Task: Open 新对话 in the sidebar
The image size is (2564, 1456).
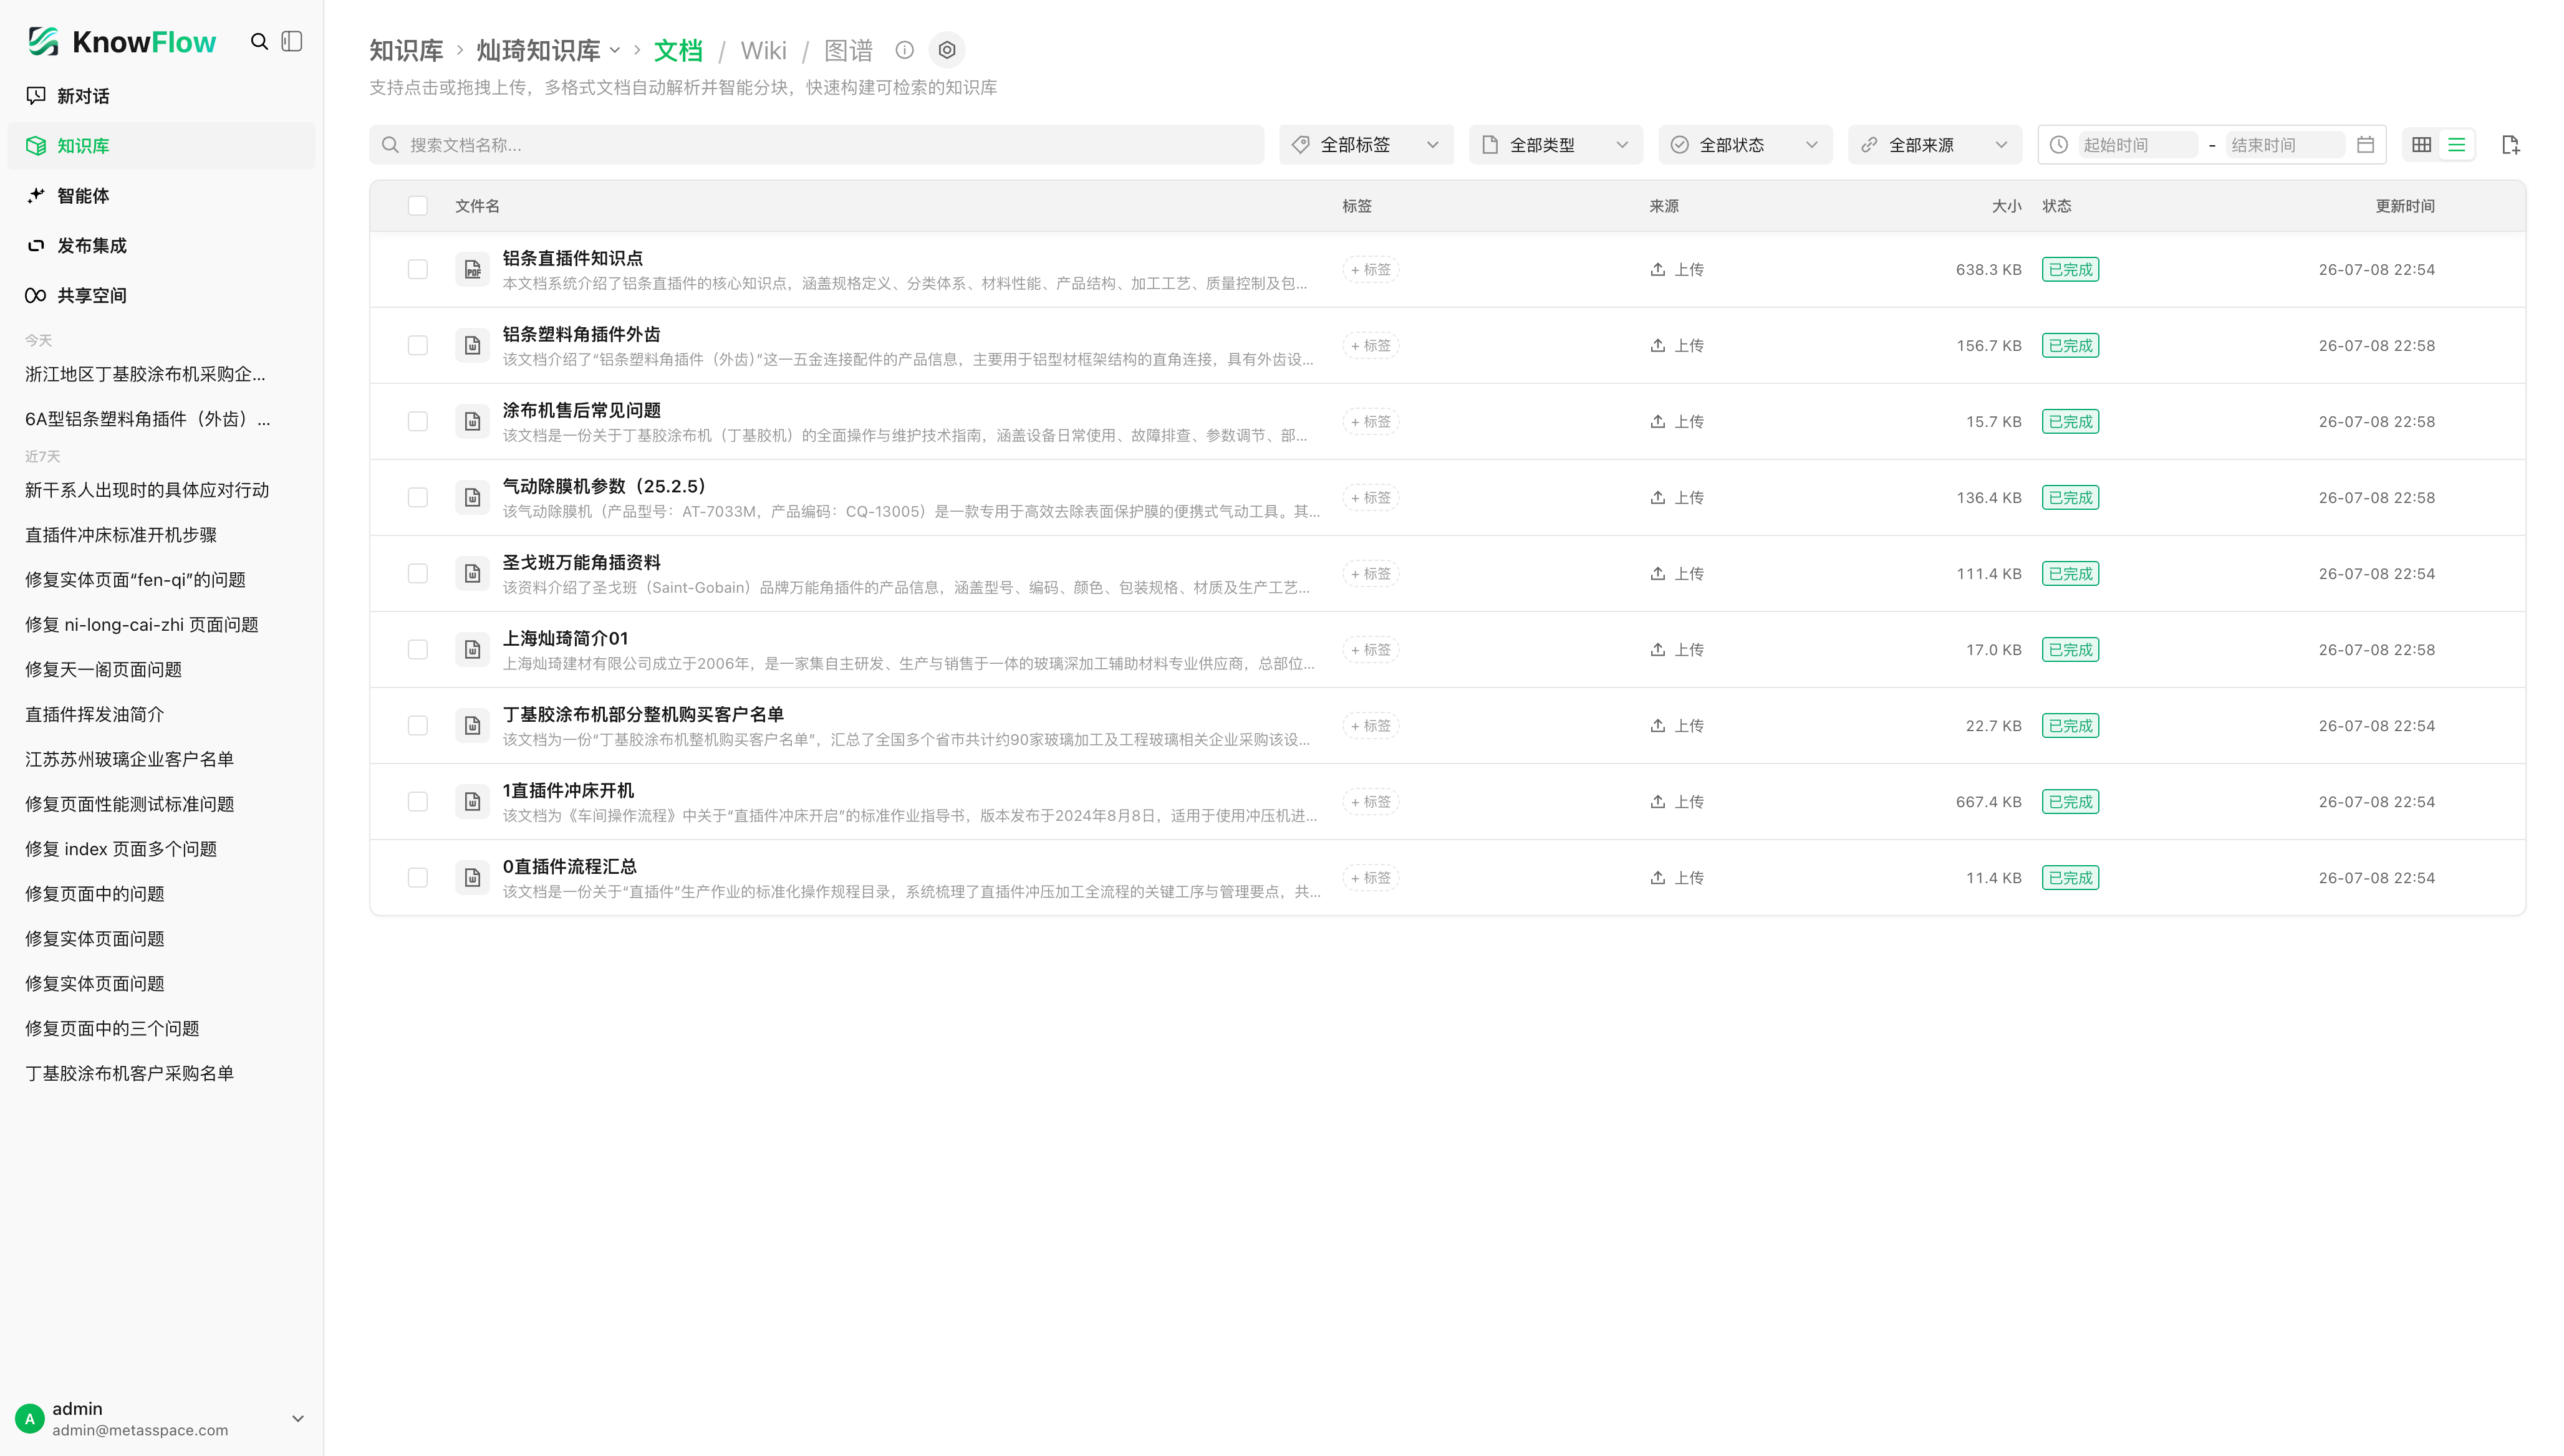Action: (161, 96)
